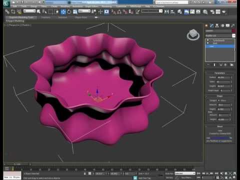This screenshot has height=180, width=240.
Task: Open the Schematic View
Action: [x=198, y=11]
